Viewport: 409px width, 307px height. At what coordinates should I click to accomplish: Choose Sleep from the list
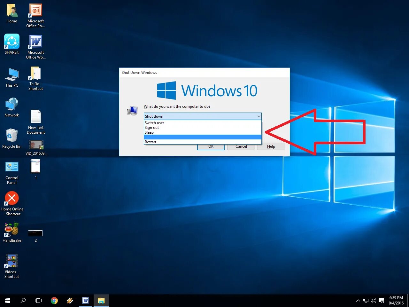(203, 132)
